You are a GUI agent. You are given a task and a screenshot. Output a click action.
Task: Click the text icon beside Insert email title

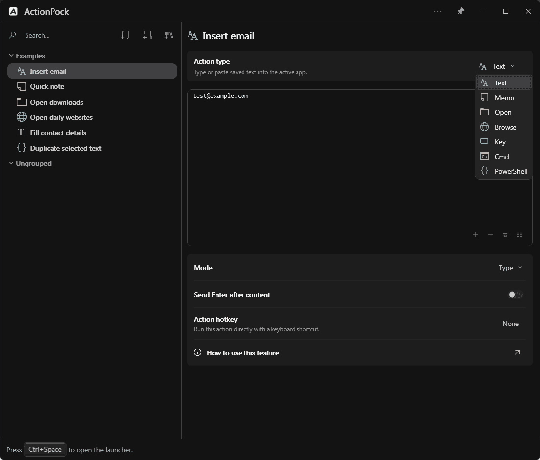(192, 35)
